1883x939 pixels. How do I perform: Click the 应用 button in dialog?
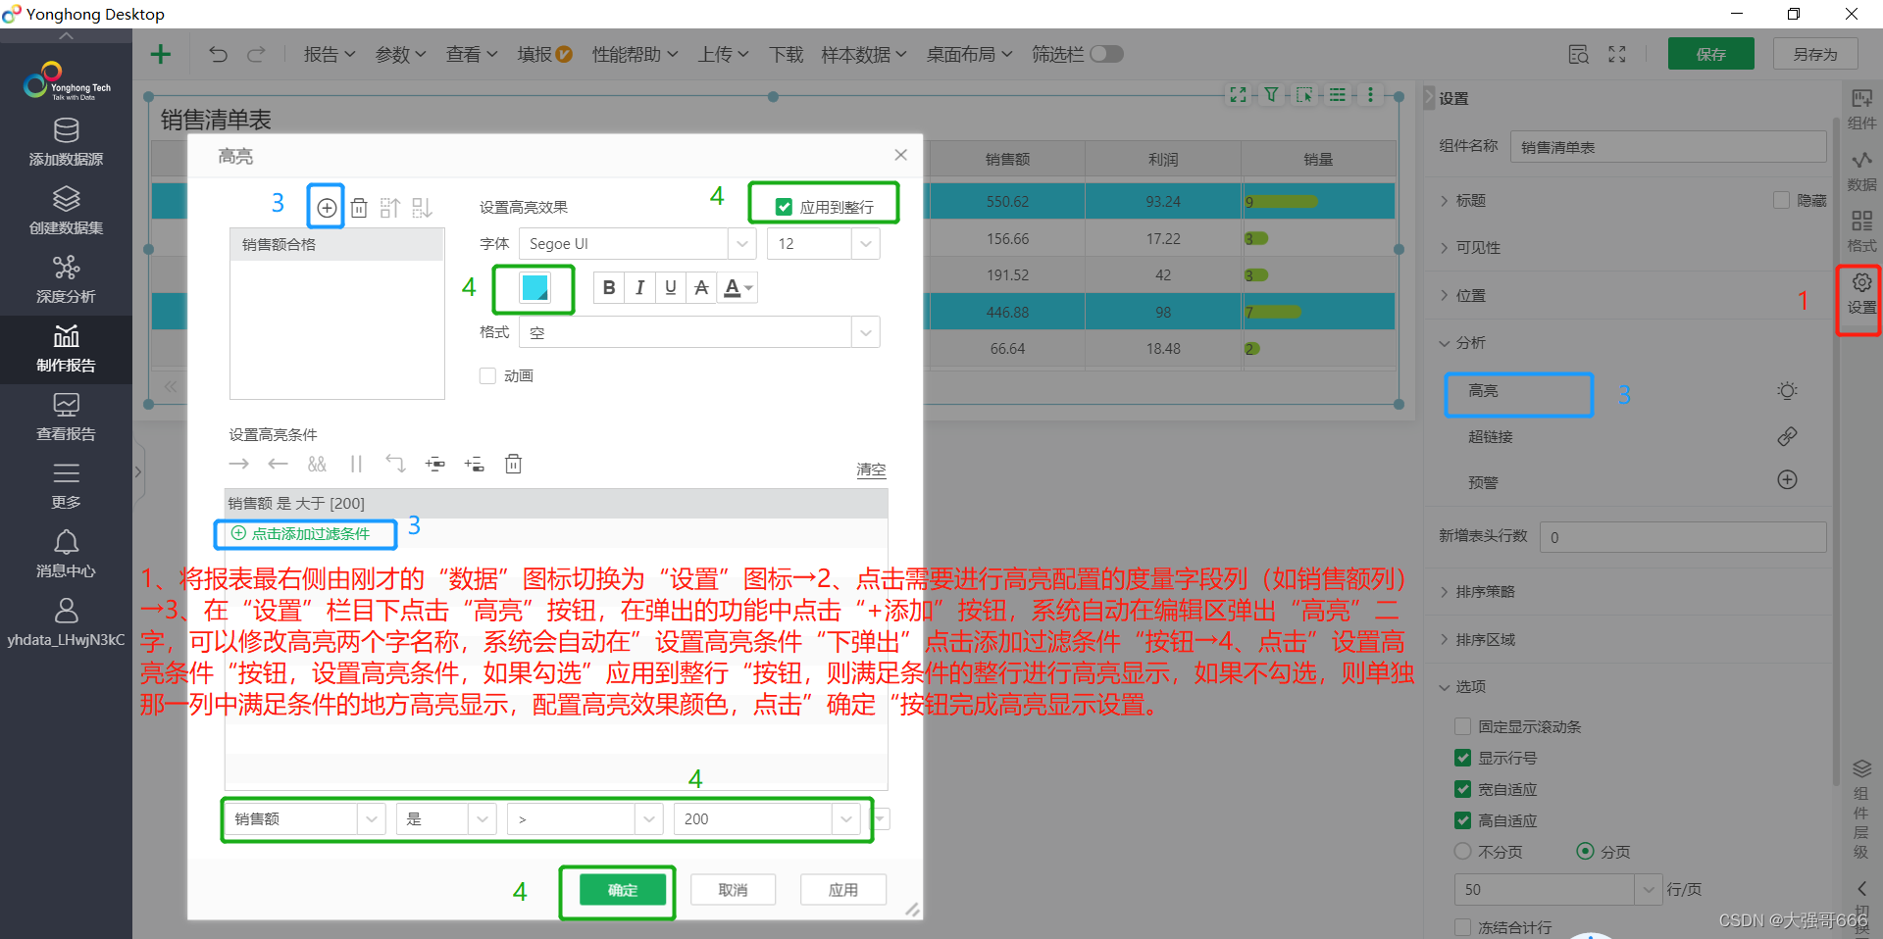(843, 890)
